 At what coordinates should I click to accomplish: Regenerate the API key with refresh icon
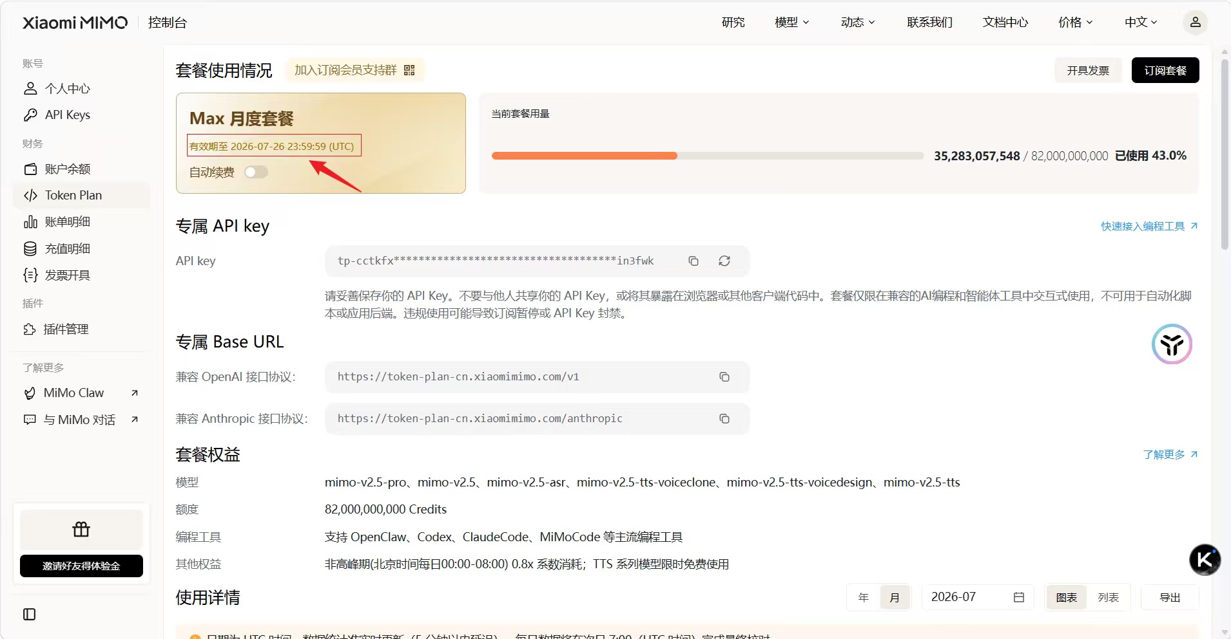click(x=724, y=261)
